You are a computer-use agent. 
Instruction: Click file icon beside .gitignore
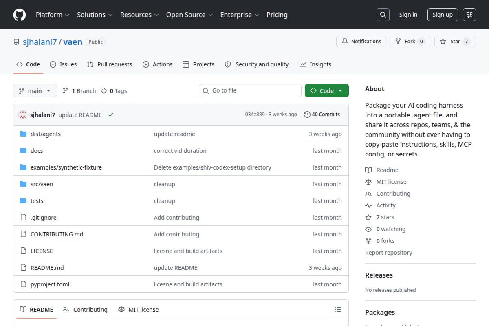click(x=23, y=217)
